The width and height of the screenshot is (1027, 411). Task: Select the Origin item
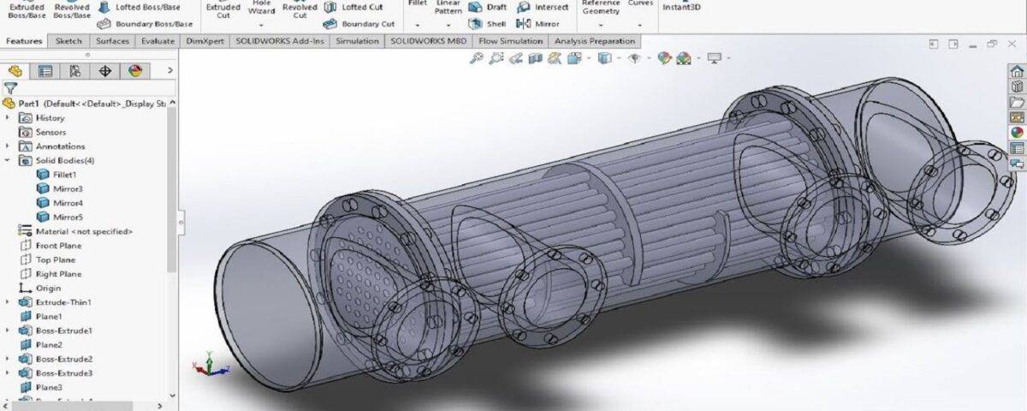coord(39,289)
